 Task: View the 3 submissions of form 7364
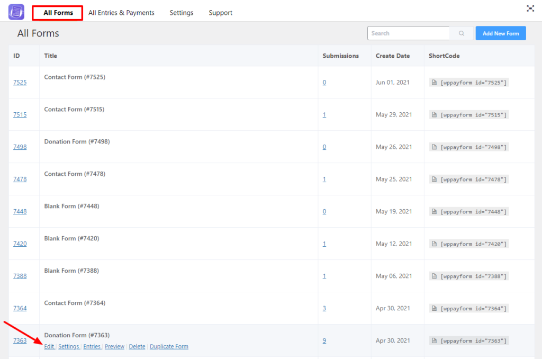tap(324, 309)
